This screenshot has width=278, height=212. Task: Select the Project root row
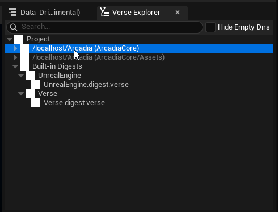(140, 39)
